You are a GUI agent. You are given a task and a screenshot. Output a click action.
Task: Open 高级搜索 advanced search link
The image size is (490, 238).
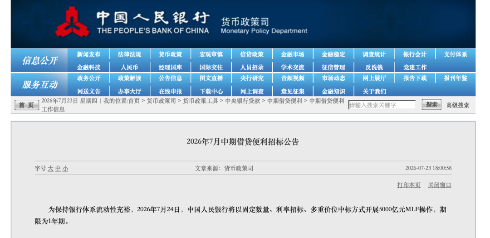point(457,105)
